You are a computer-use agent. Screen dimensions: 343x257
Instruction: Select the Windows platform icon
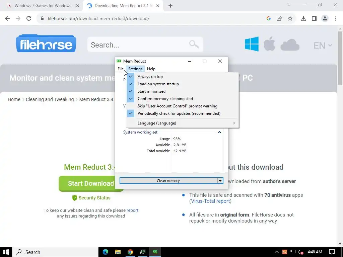[252, 44]
